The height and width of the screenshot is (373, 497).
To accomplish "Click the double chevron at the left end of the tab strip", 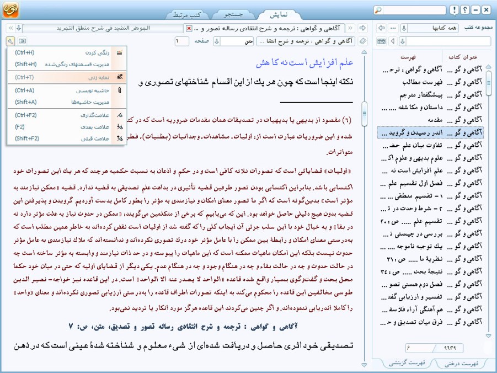I will coord(10,28).
